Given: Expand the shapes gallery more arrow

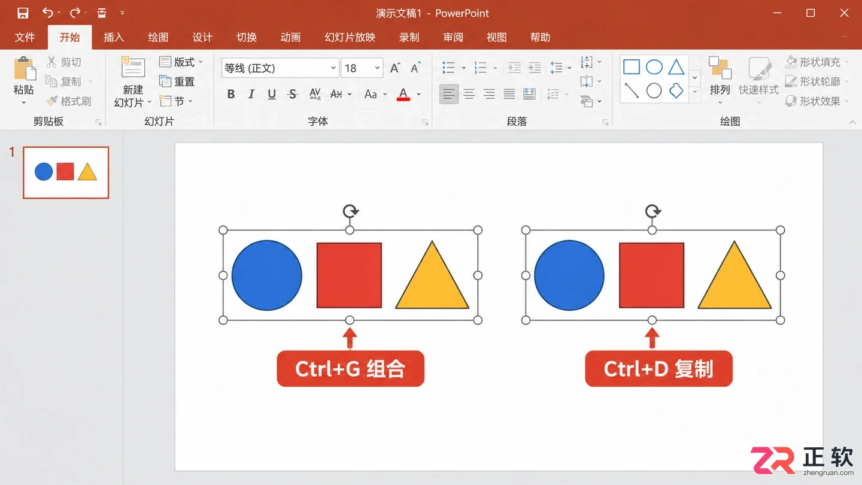Looking at the screenshot, I should 695,92.
